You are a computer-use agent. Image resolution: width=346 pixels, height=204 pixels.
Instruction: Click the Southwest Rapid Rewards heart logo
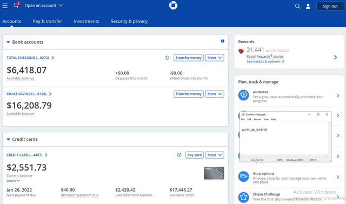[241, 51]
